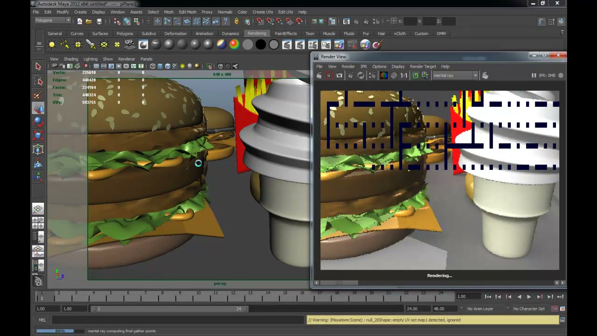Open the viewport Panels menu
The image size is (597, 336).
click(x=146, y=59)
